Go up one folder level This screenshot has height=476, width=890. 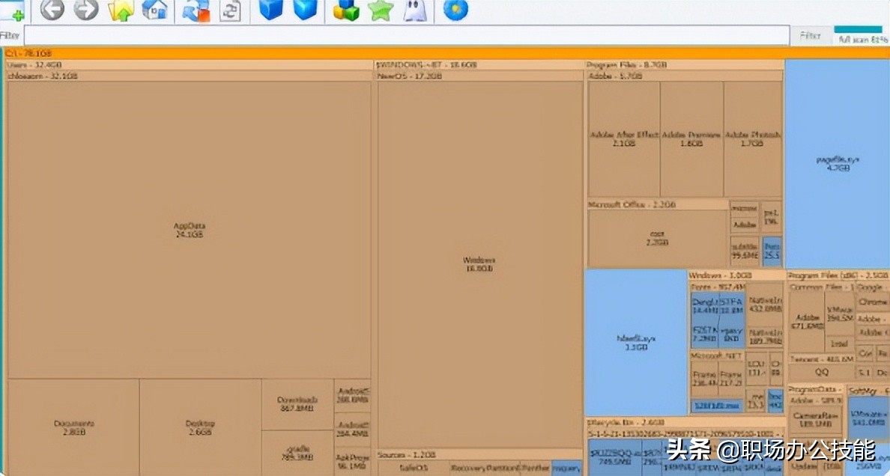pyautogui.click(x=121, y=10)
